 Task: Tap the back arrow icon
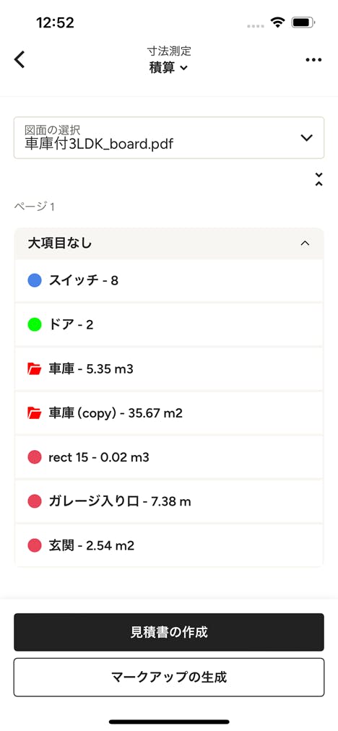click(x=19, y=60)
